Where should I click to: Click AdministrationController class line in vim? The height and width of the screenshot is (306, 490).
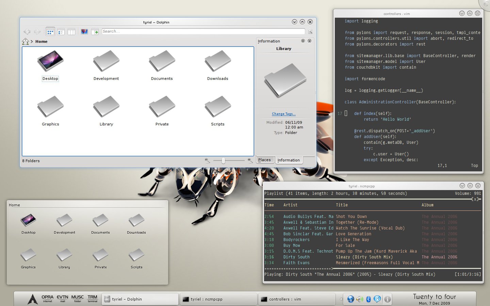click(400, 102)
